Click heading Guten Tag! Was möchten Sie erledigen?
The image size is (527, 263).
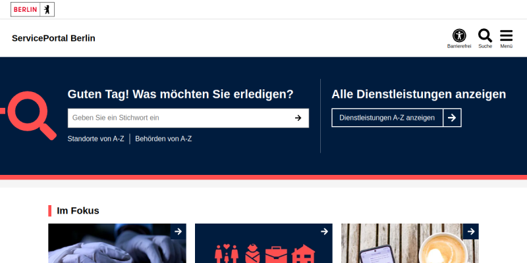point(180,94)
